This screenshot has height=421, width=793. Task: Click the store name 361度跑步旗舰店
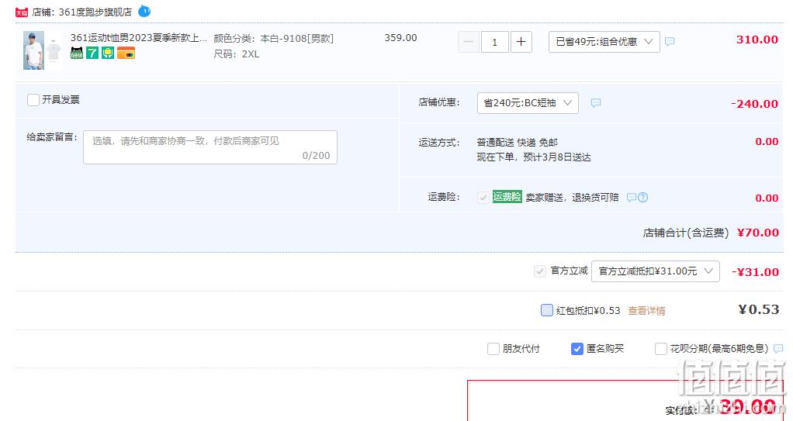(x=95, y=12)
